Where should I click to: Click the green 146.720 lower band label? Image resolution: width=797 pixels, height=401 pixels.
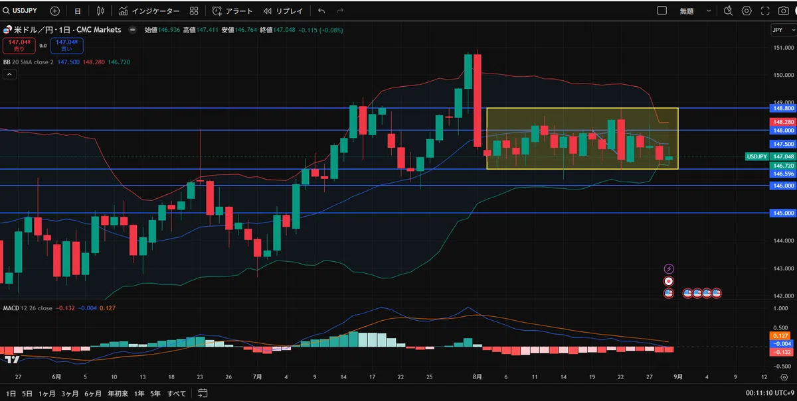782,165
